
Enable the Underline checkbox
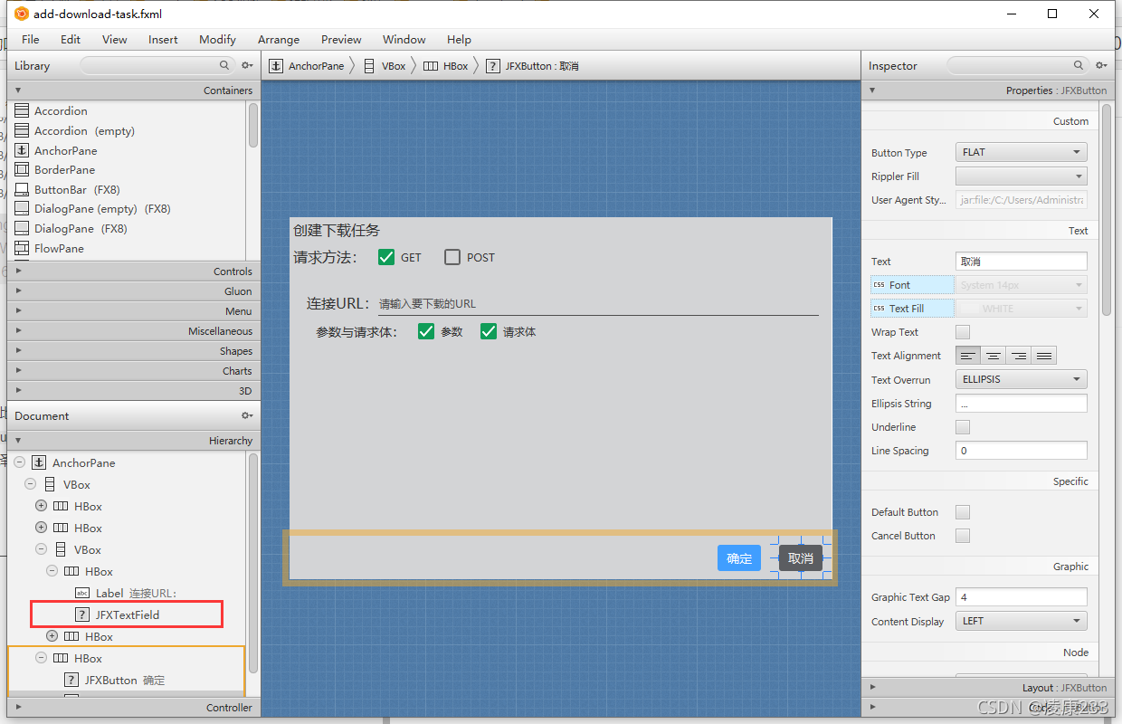coord(963,427)
